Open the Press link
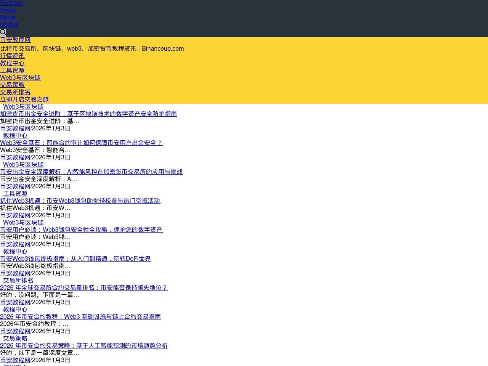 point(8,10)
